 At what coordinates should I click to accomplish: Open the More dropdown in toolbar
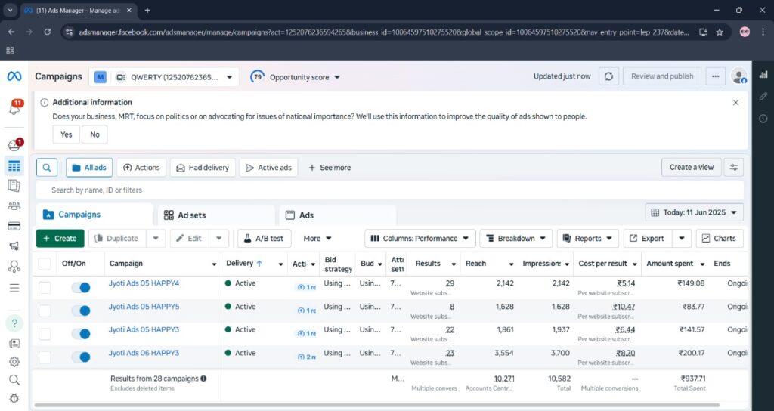[317, 238]
